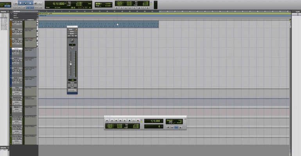Click Return to Zero in floating Transport
Screen dimensions: 301x156
(x=112, y=121)
